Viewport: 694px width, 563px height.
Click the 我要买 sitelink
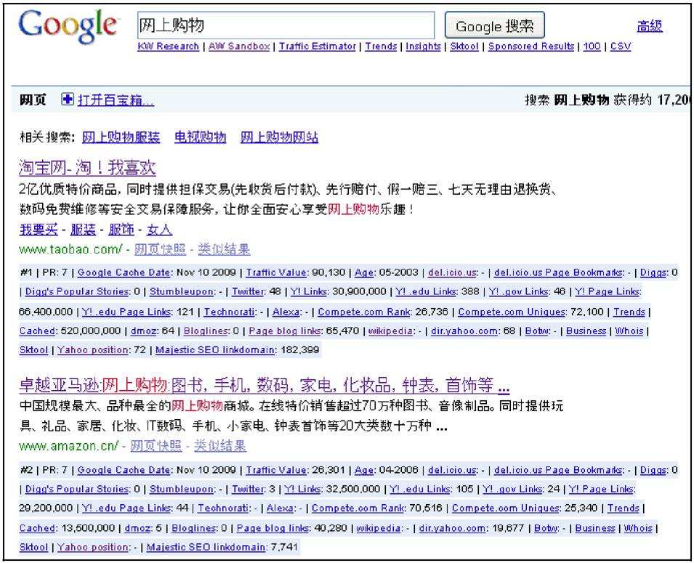39,230
